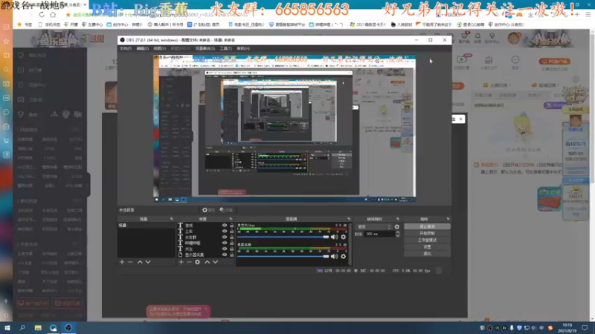Viewport: 595px width, 334px height.
Task: Open Windows taskbar search
Action: (x=22, y=327)
